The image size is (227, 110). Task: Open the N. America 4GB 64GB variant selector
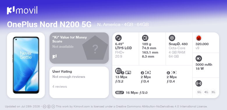coord(123,25)
